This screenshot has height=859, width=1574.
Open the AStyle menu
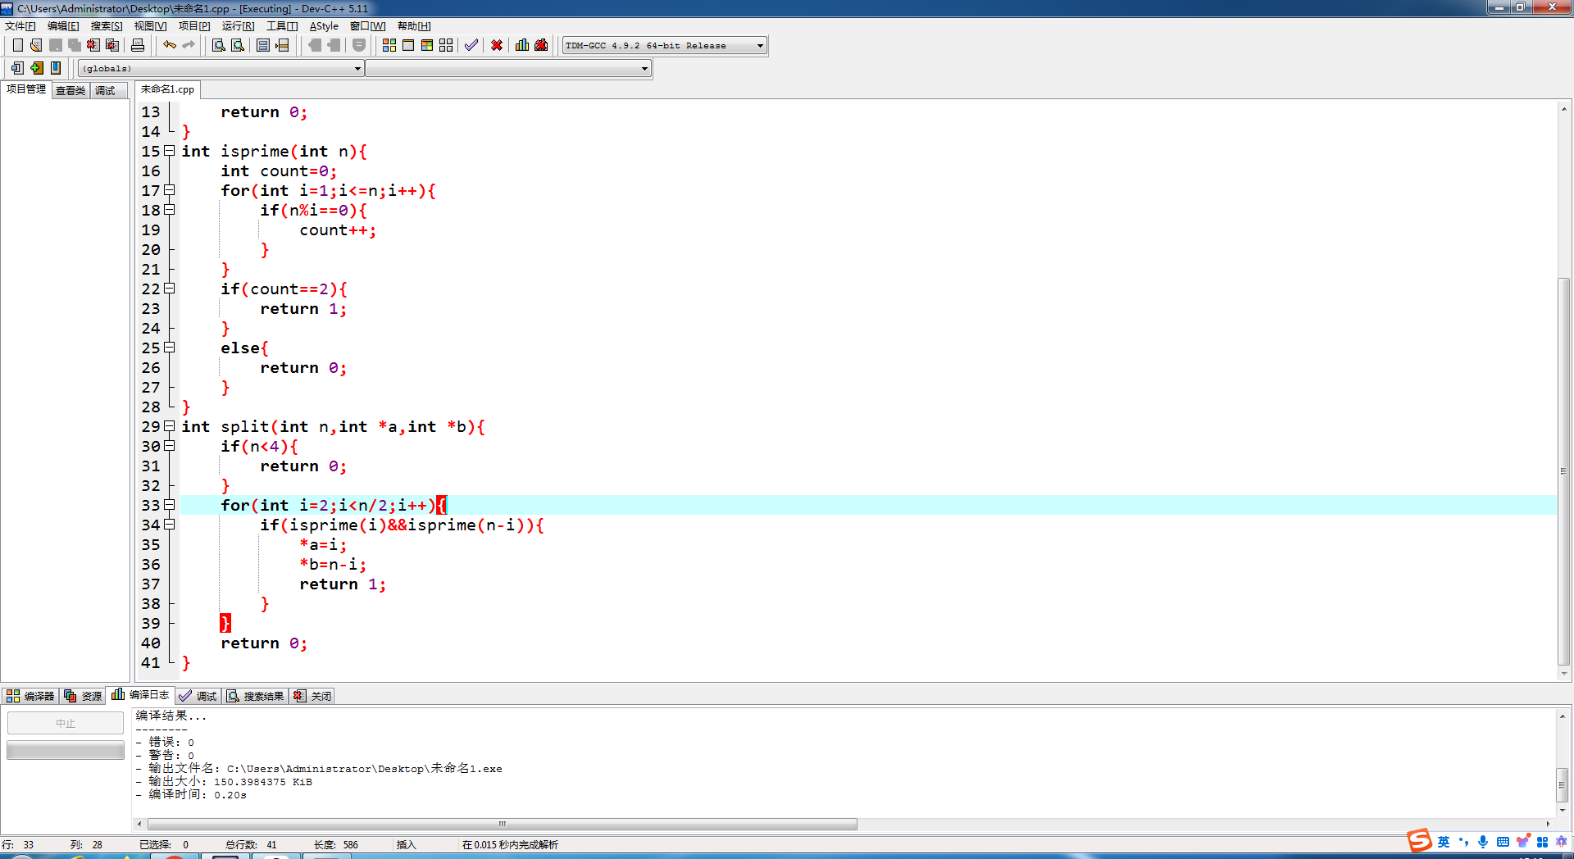coord(324,26)
